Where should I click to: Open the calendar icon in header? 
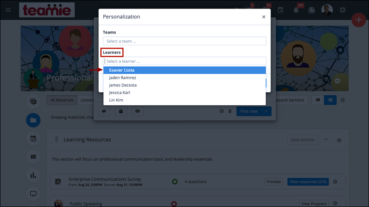point(280,10)
